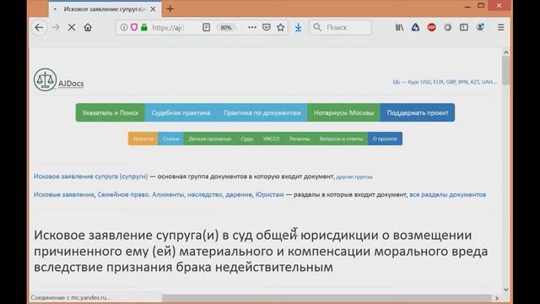
Task: Open Судебная практика menu item
Action: (x=181, y=112)
